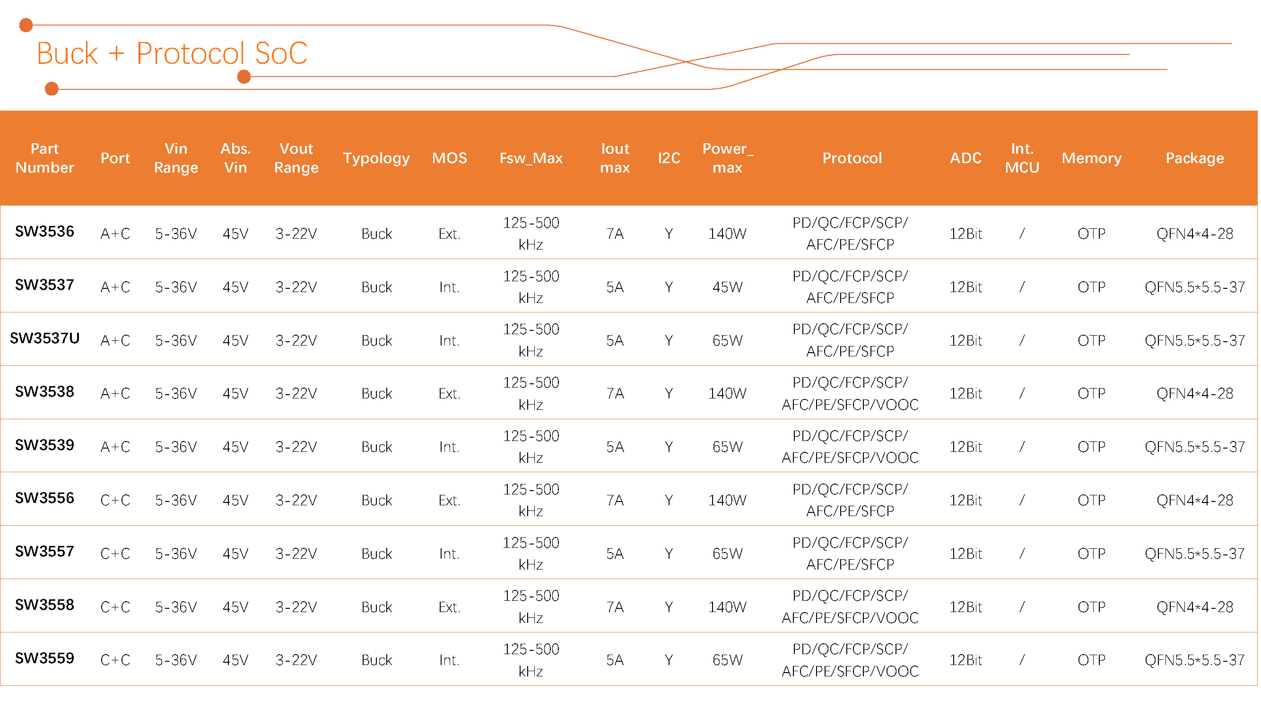Click the SW3536 part number
Viewport: 1261px width, 709px height.
click(x=44, y=232)
